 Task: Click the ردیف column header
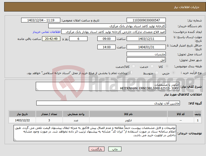tap(198, 114)
